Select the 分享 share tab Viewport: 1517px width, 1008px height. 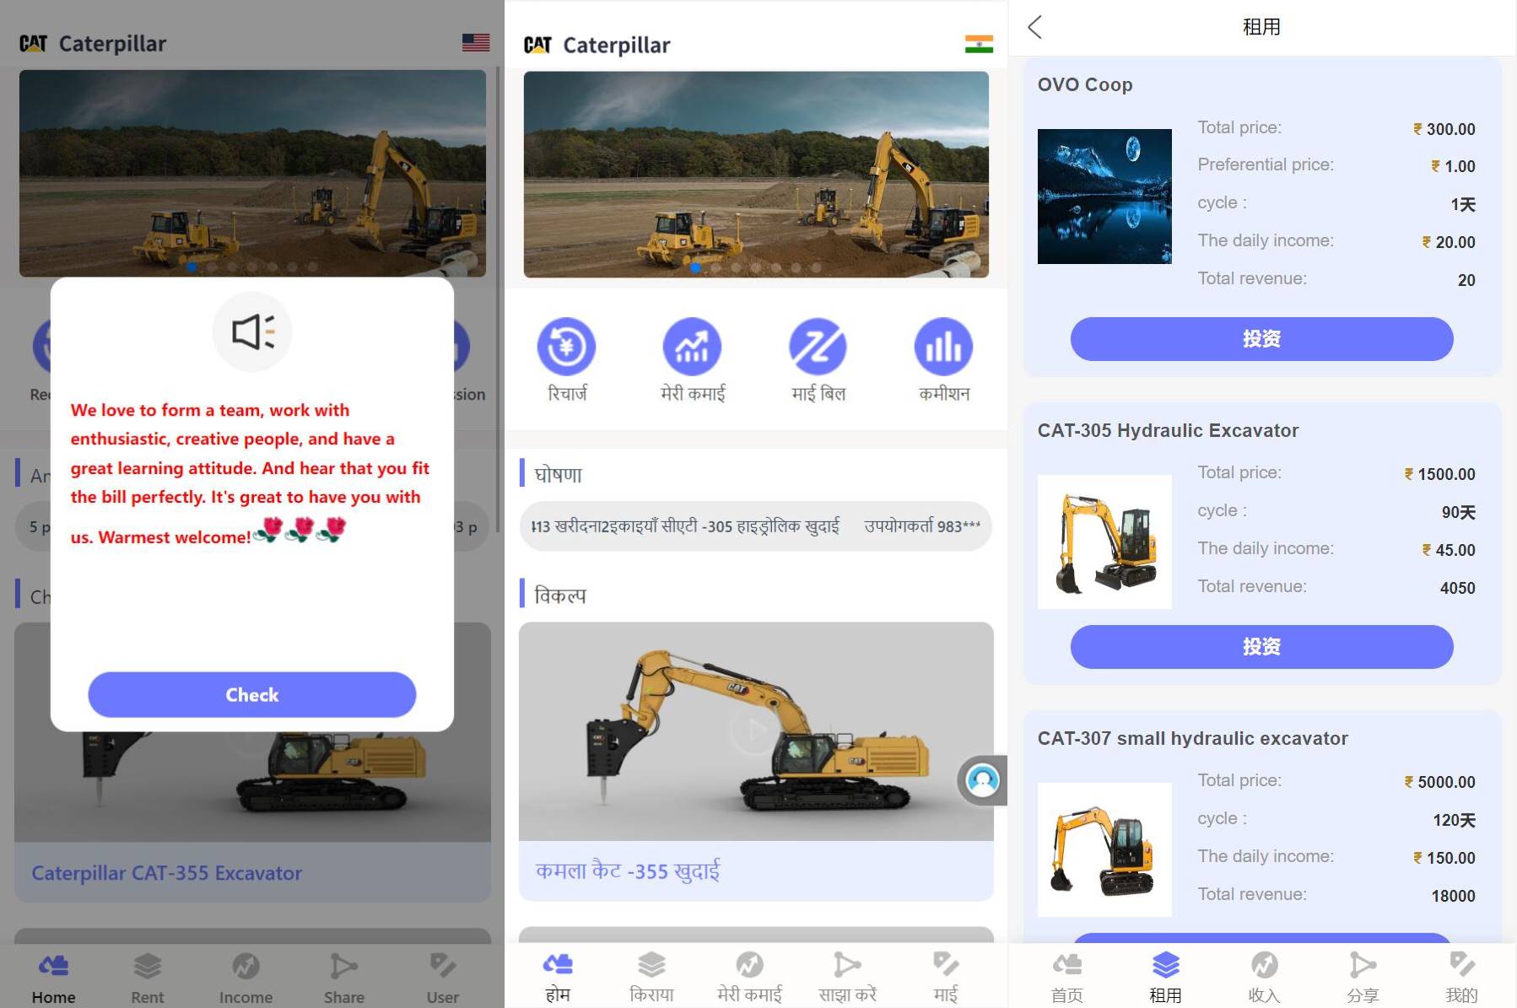[x=1362, y=976]
